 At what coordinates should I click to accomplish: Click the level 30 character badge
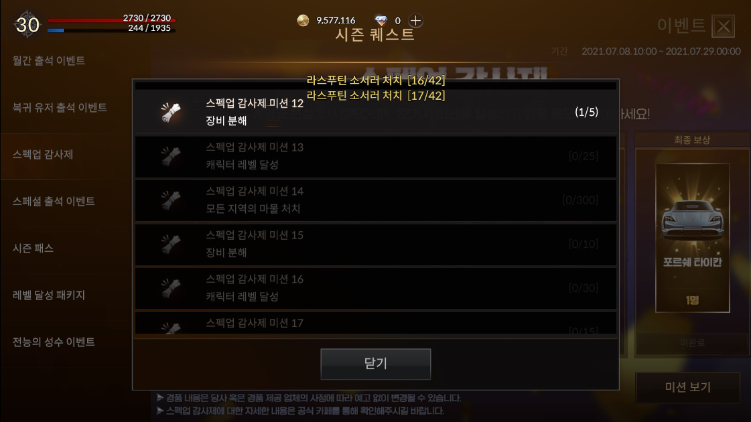27,25
